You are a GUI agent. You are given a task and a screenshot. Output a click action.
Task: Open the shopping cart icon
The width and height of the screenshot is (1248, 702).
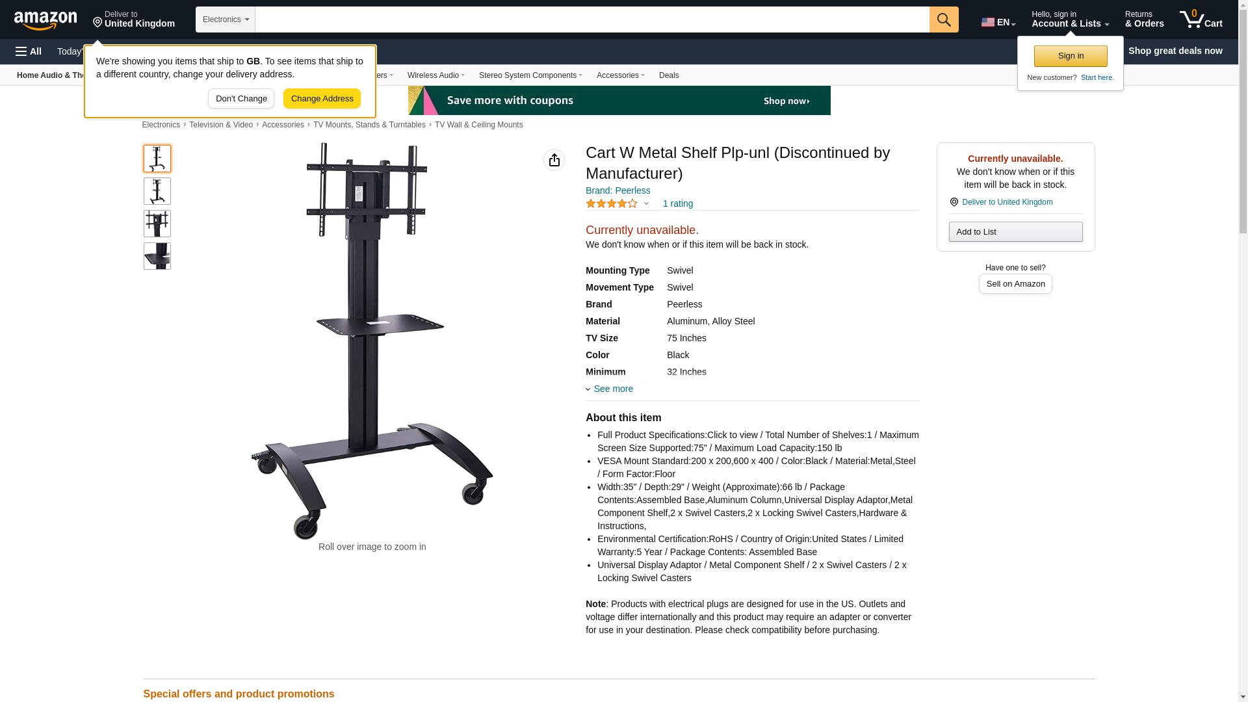click(x=1201, y=19)
